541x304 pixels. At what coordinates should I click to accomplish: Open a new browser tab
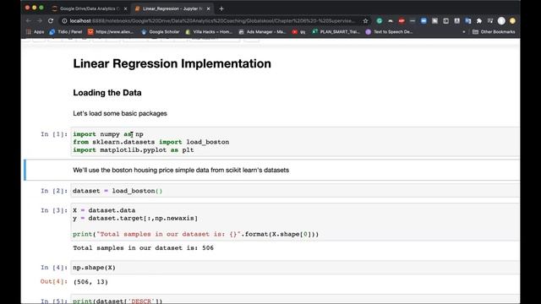[x=221, y=8]
